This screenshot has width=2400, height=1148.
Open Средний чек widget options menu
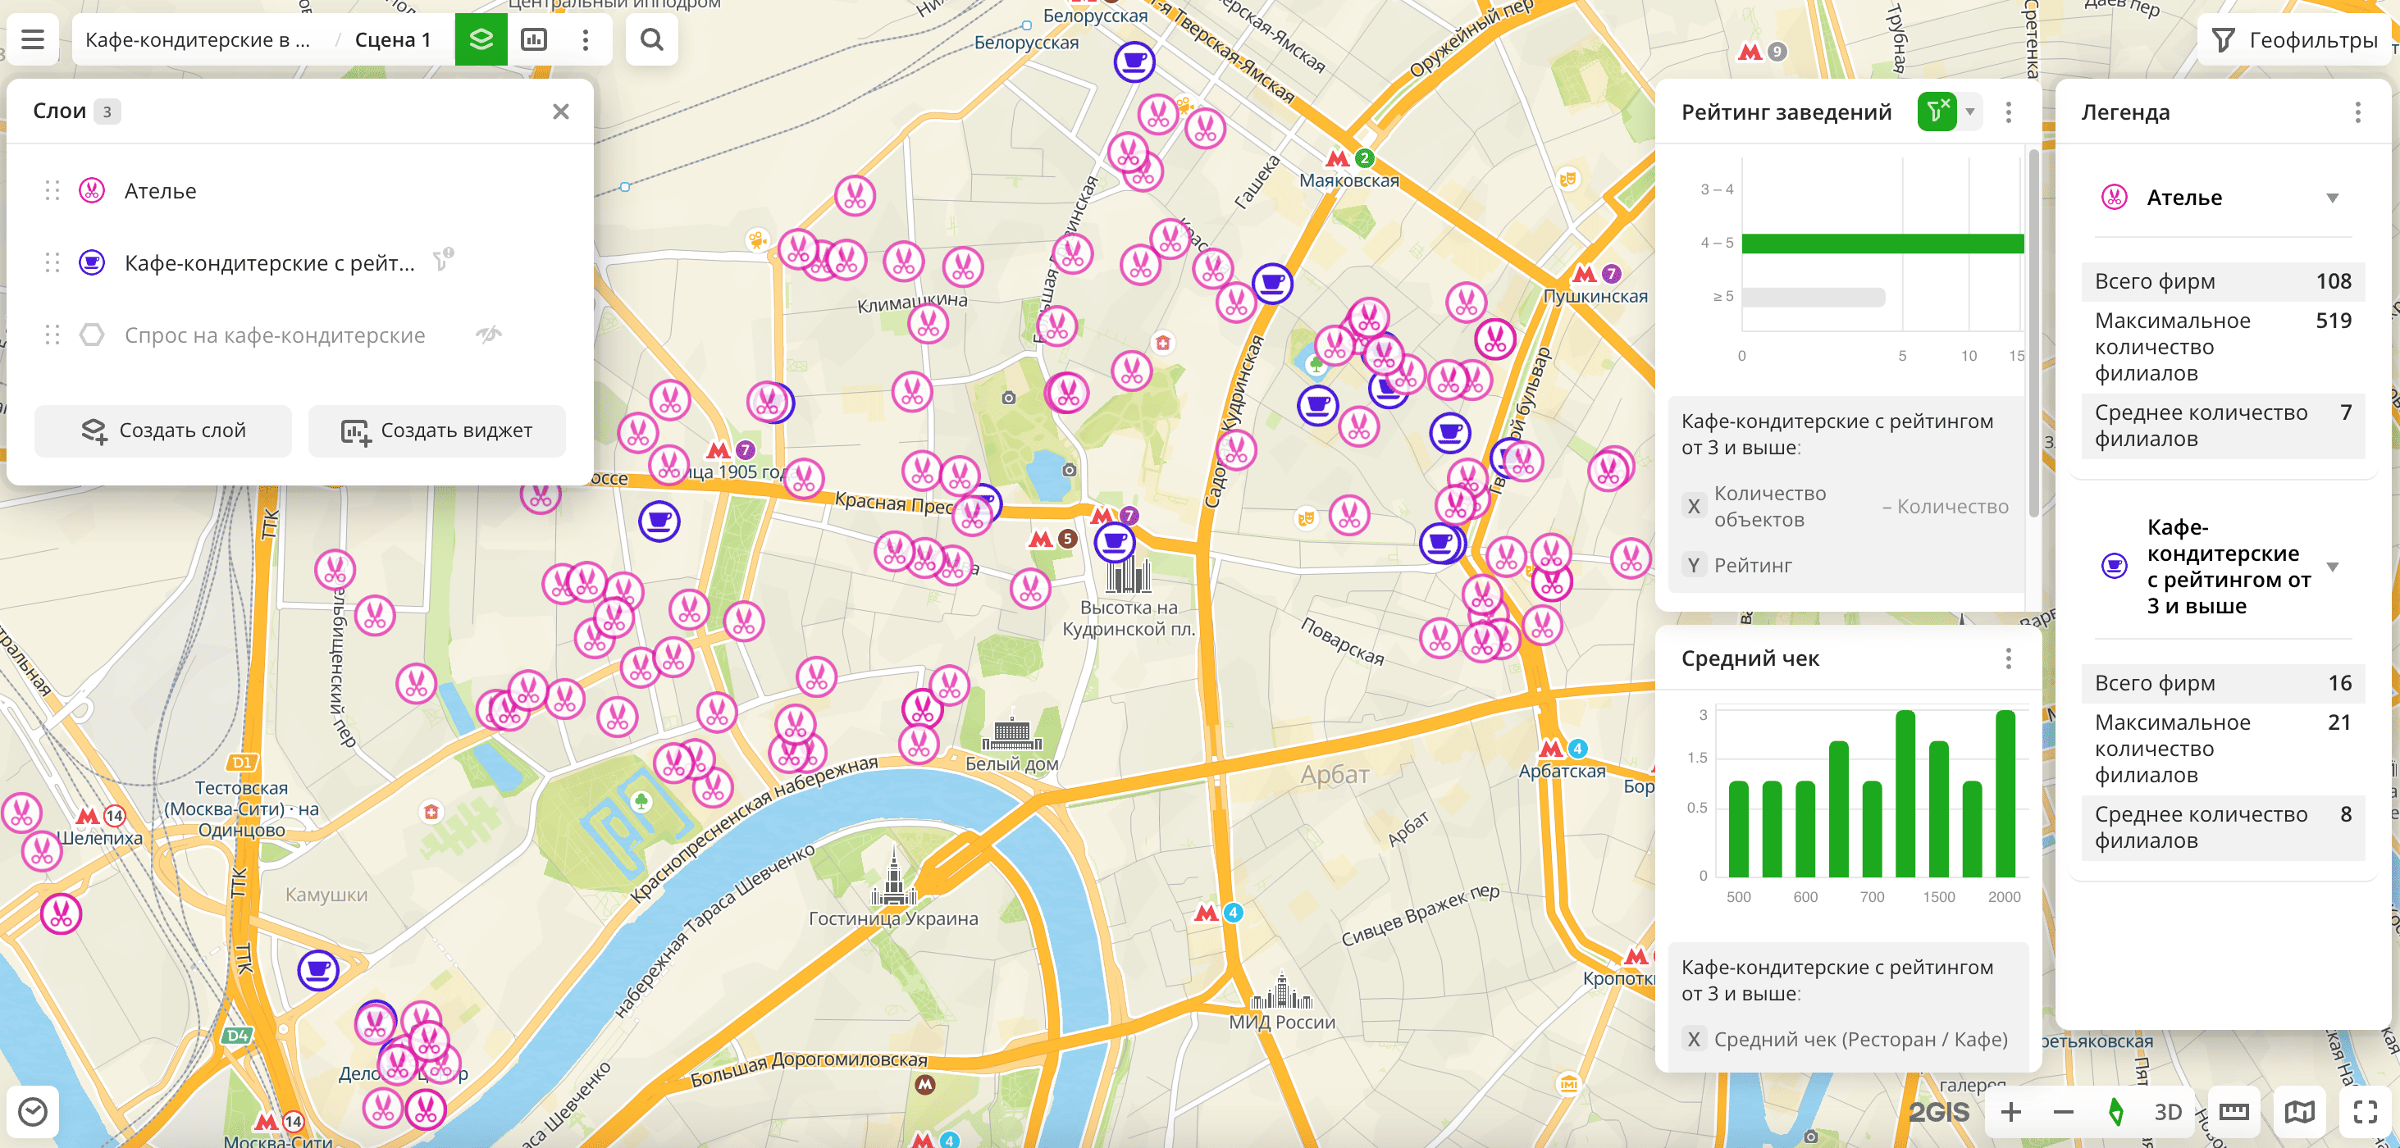click(2008, 658)
